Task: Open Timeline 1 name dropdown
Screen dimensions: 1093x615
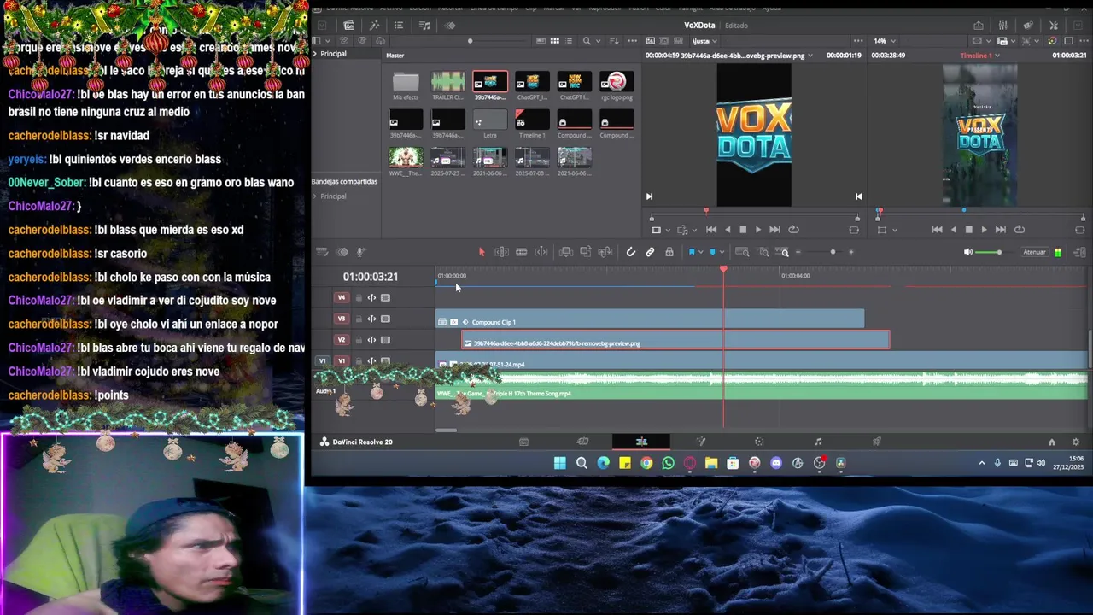Action: pos(997,56)
